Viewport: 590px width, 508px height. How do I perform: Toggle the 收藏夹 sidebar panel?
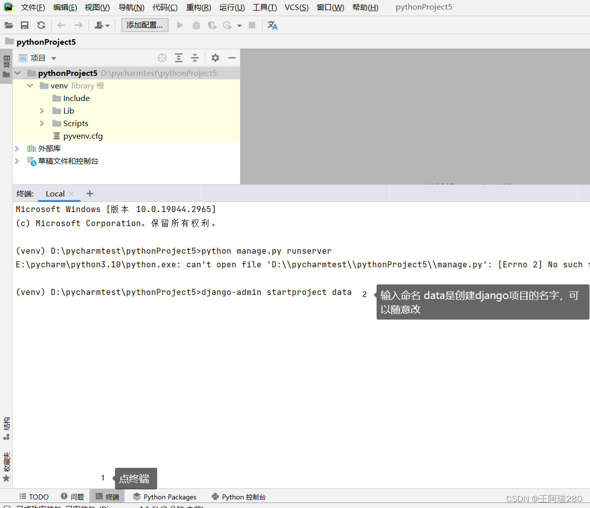click(x=6, y=465)
